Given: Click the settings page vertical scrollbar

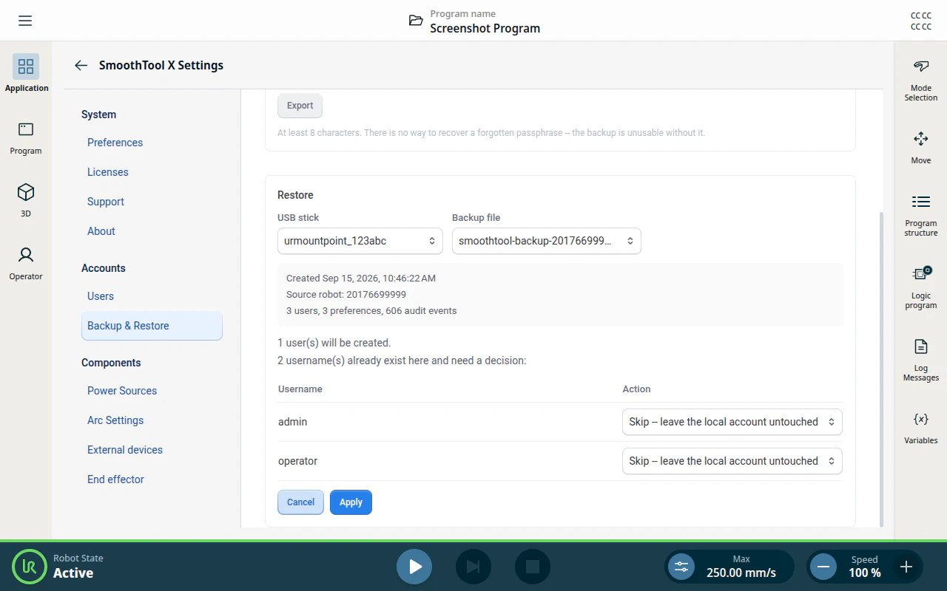Looking at the screenshot, I should (x=880, y=369).
